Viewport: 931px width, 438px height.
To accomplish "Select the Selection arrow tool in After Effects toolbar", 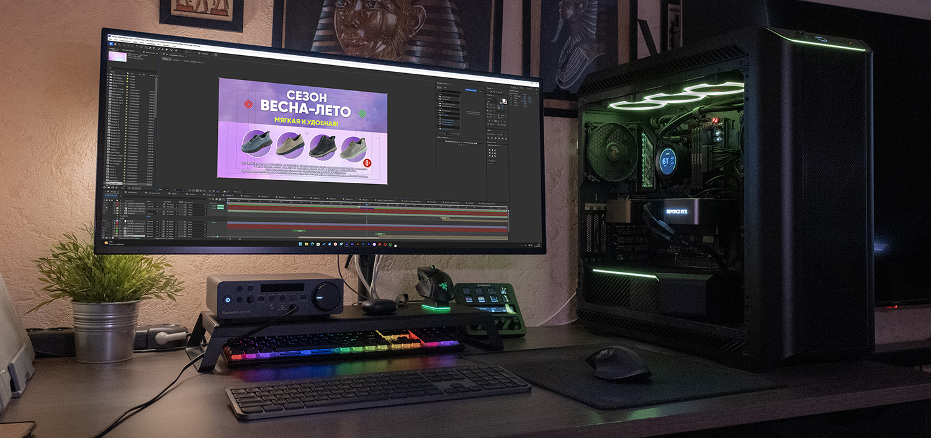I will (x=111, y=44).
